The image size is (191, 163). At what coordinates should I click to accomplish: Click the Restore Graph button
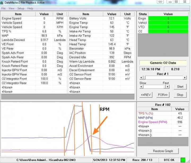[x=163, y=151]
